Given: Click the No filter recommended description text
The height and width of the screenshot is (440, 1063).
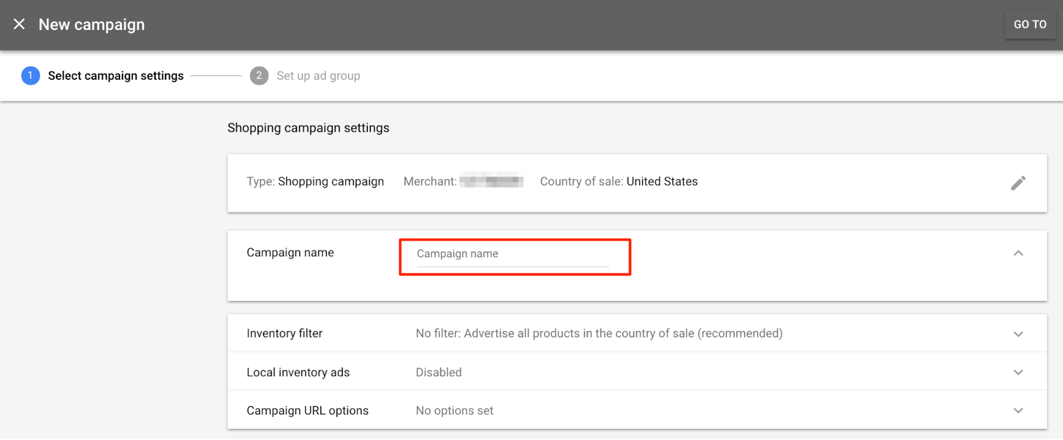Looking at the screenshot, I should tap(599, 333).
